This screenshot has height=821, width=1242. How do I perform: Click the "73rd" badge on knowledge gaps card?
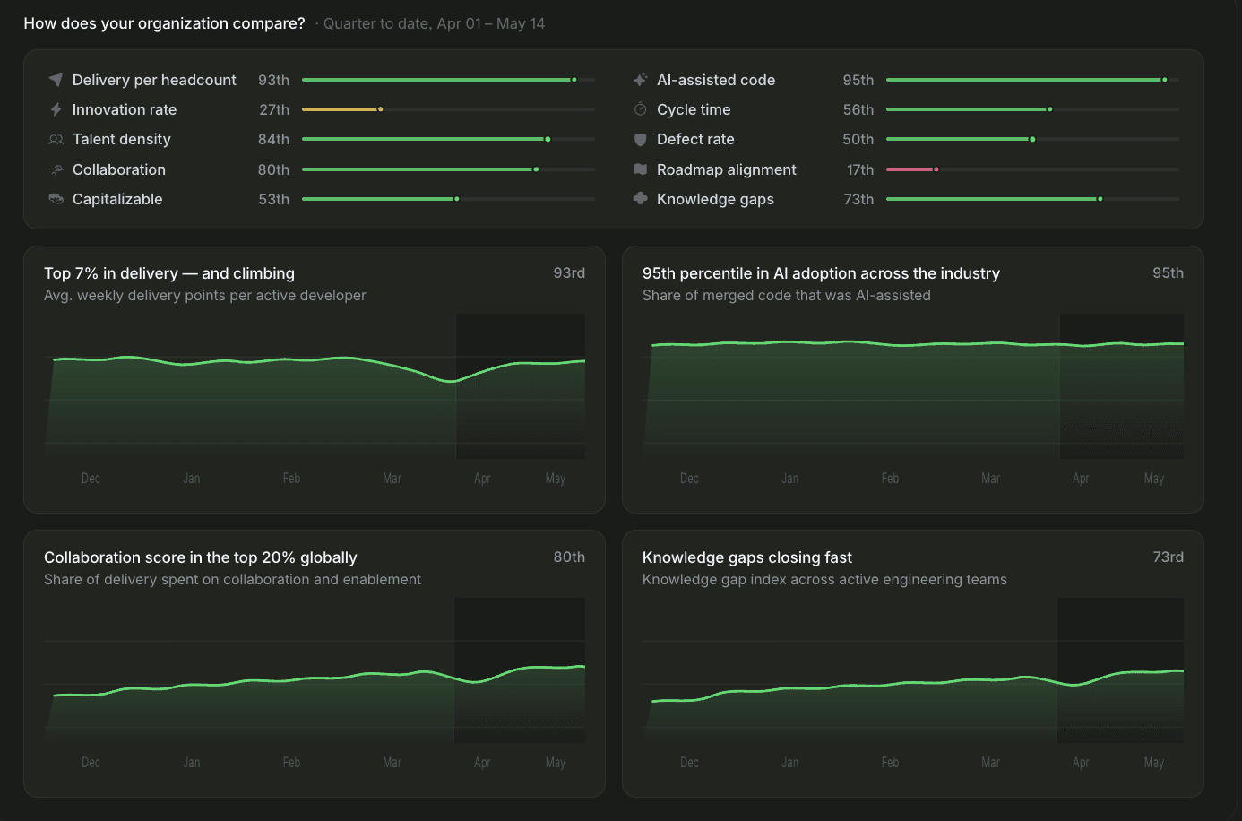click(x=1168, y=557)
